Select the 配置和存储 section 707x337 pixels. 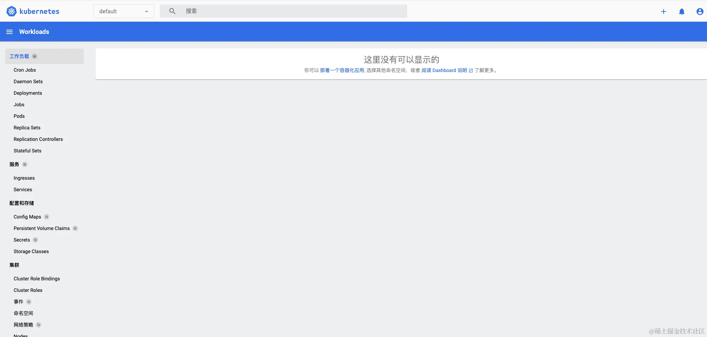[x=22, y=203]
